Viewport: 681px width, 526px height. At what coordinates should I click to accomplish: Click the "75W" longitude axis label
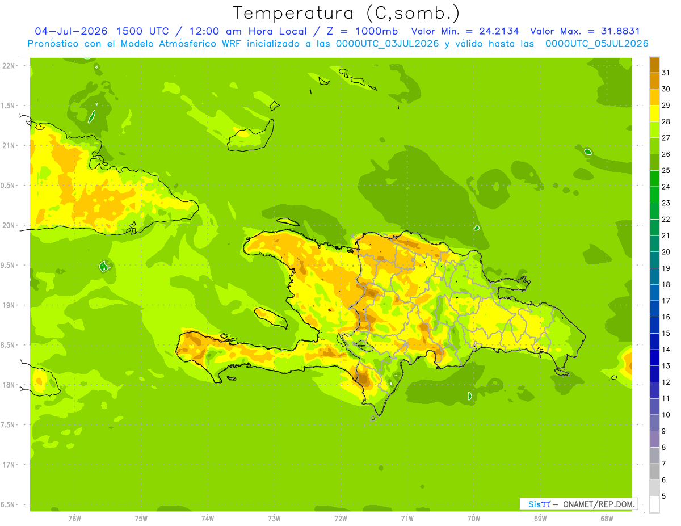[x=141, y=517]
